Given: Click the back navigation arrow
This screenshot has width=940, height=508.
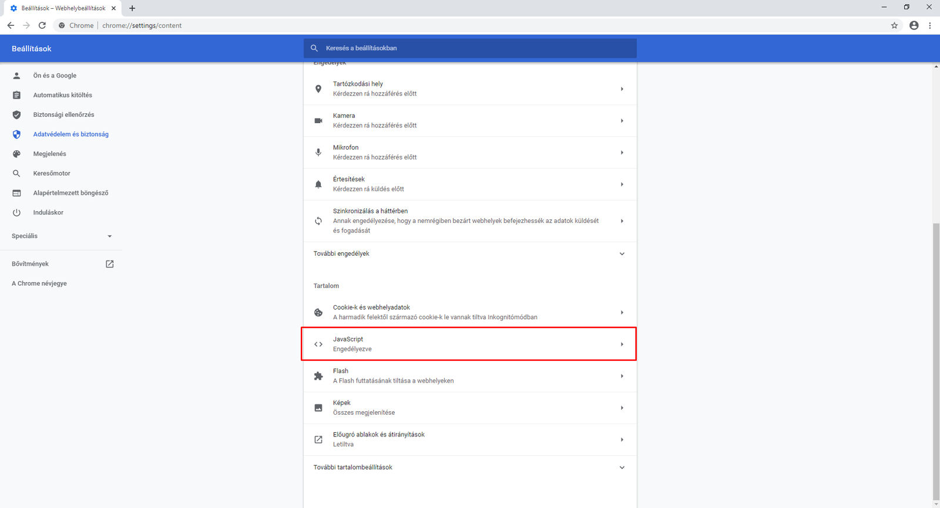Looking at the screenshot, I should [11, 25].
